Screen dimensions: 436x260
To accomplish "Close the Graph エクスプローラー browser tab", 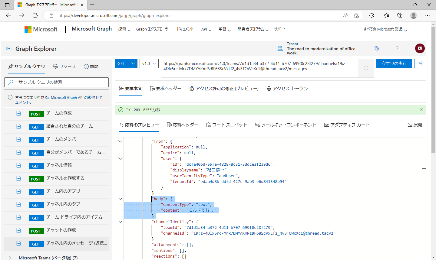I will pos(82,5).
